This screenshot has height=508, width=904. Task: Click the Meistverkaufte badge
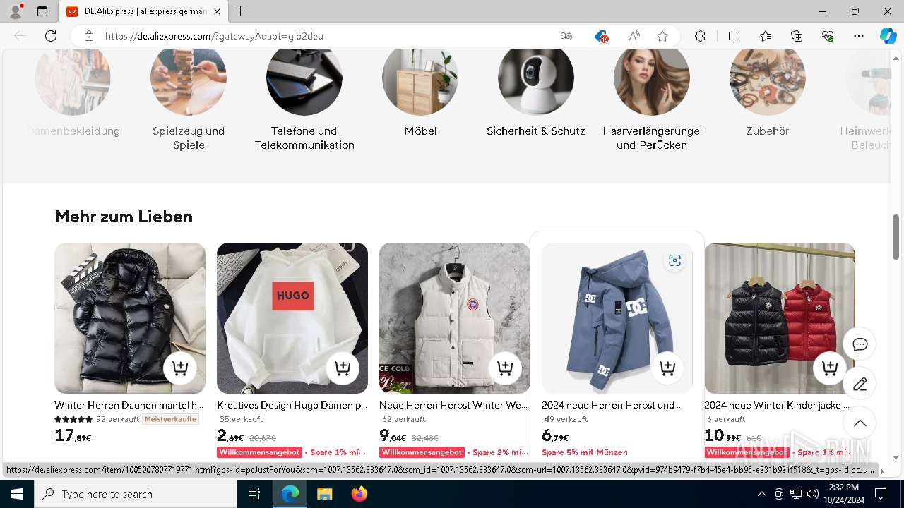pos(170,419)
